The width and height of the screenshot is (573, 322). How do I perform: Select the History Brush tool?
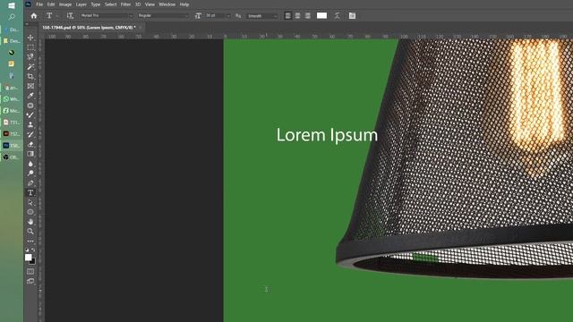tap(30, 134)
